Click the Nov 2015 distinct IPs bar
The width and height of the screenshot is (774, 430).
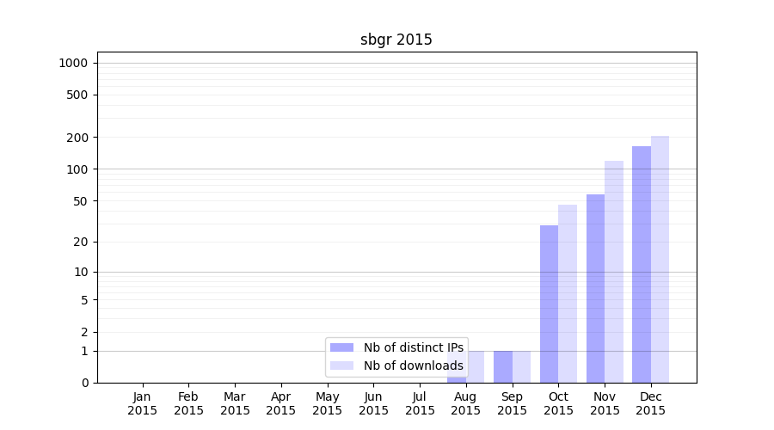click(595, 288)
